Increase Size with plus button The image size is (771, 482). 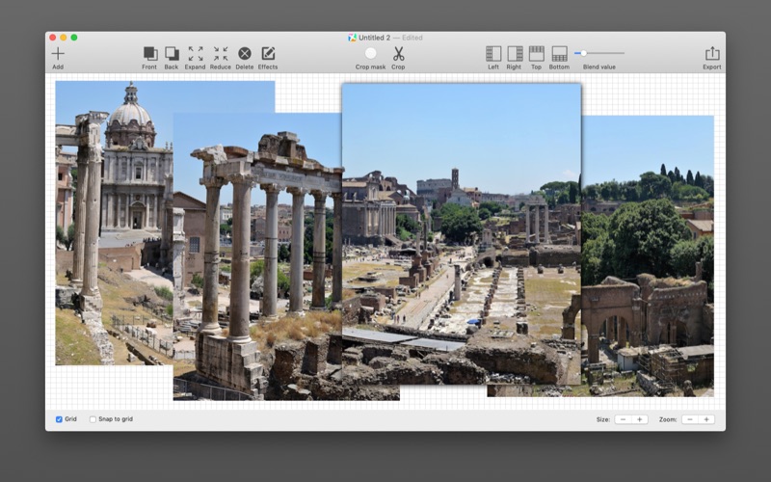[640, 419]
